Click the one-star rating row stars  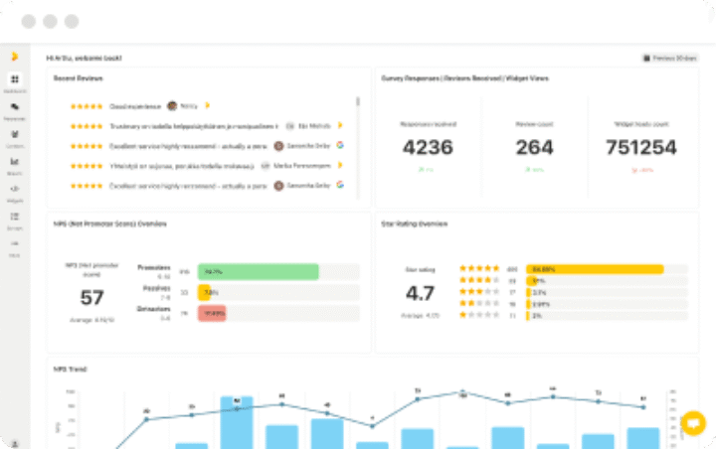[x=479, y=315]
